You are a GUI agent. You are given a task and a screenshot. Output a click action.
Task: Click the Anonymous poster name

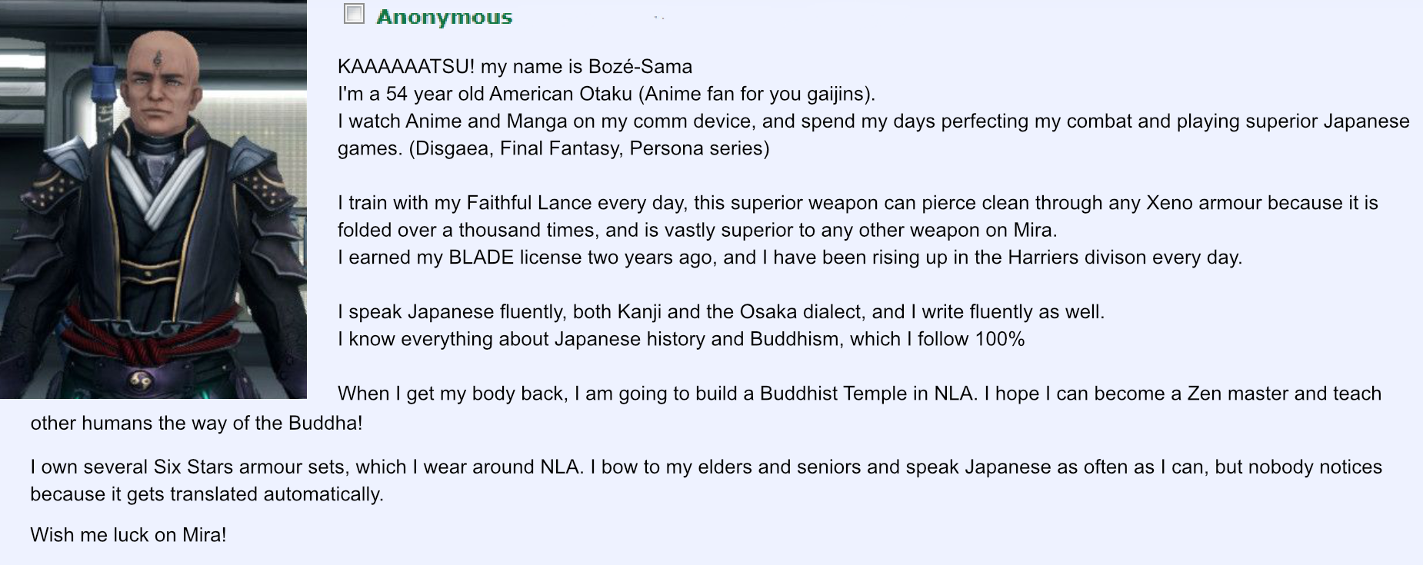[444, 17]
